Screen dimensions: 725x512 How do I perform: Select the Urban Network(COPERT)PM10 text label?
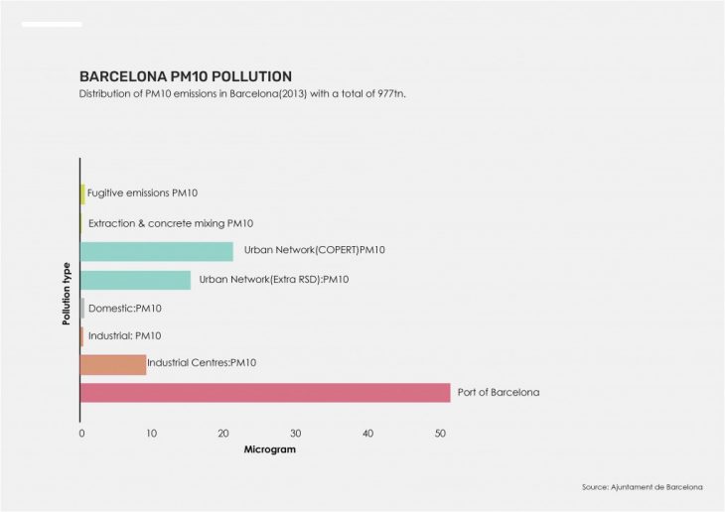click(315, 250)
